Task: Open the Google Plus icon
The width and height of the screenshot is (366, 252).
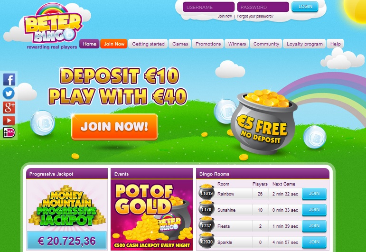Action: pos(9,107)
